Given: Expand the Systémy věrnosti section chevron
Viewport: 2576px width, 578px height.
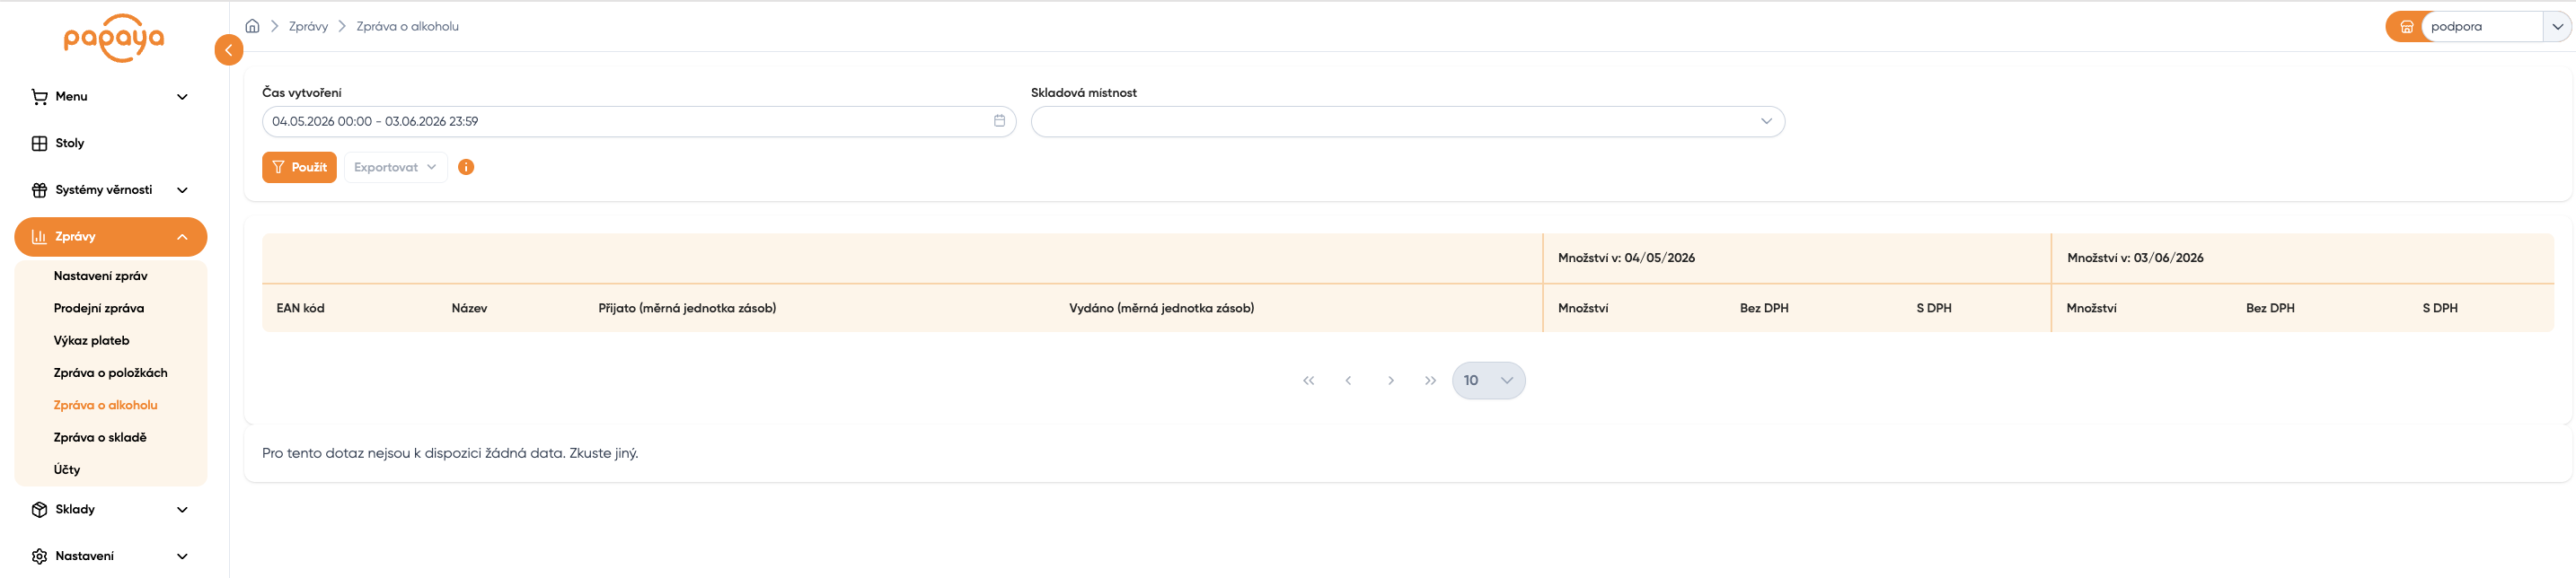Looking at the screenshot, I should 182,190.
